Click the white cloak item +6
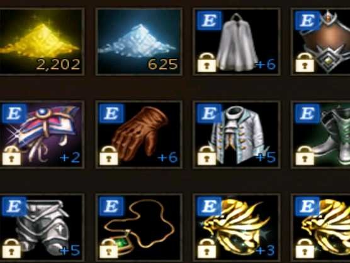The width and height of the screenshot is (350, 263). point(237,42)
